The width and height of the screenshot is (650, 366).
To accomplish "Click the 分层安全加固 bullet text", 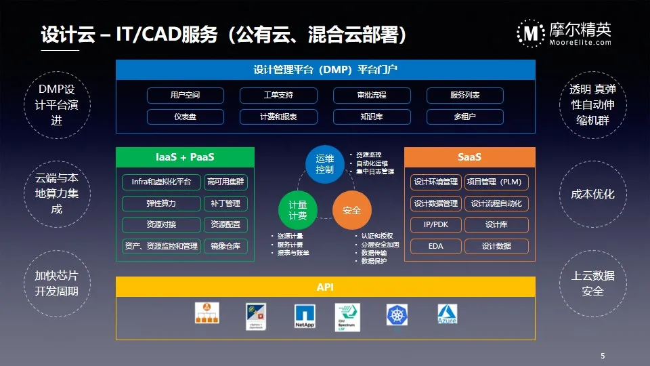I will click(380, 245).
